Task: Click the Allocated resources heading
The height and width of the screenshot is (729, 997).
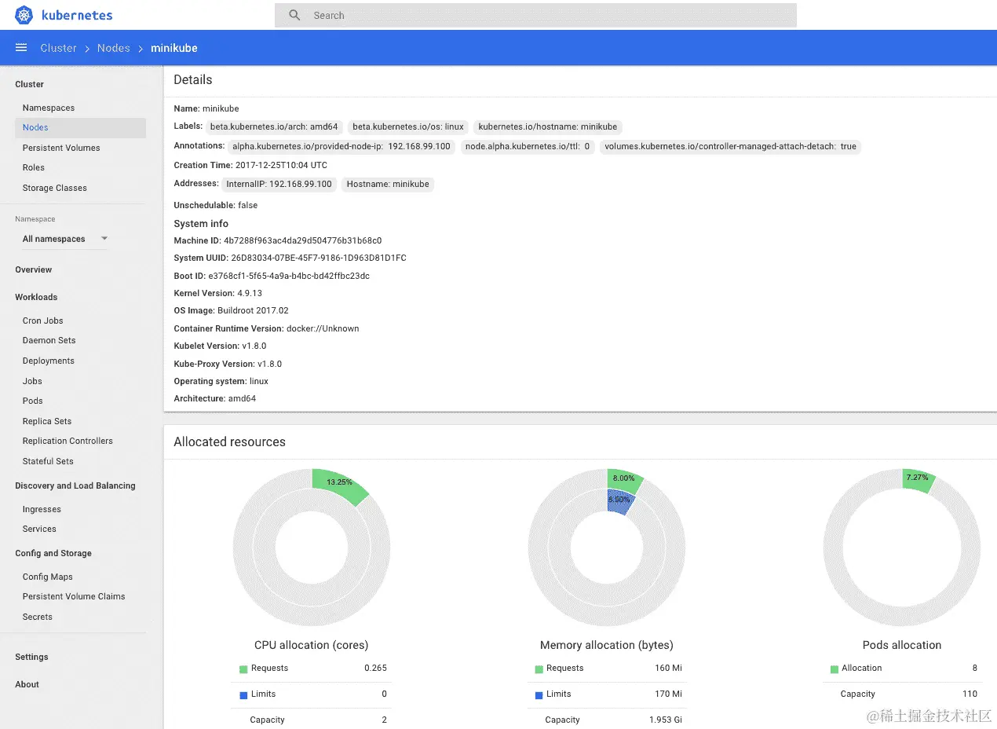Action: click(229, 441)
